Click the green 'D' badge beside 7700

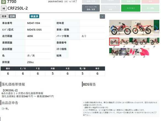click(4, 2)
